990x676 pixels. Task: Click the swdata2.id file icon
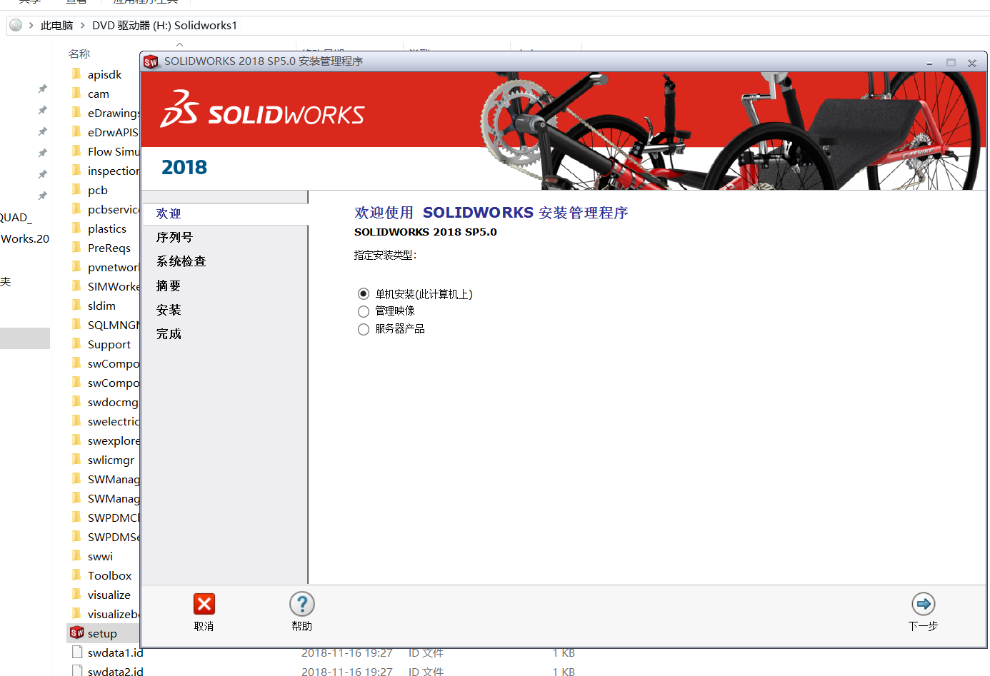tap(77, 670)
